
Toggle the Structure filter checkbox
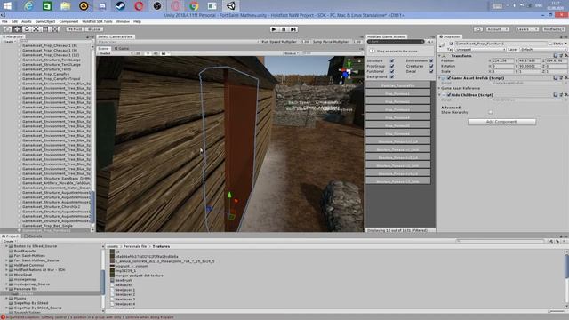392,60
